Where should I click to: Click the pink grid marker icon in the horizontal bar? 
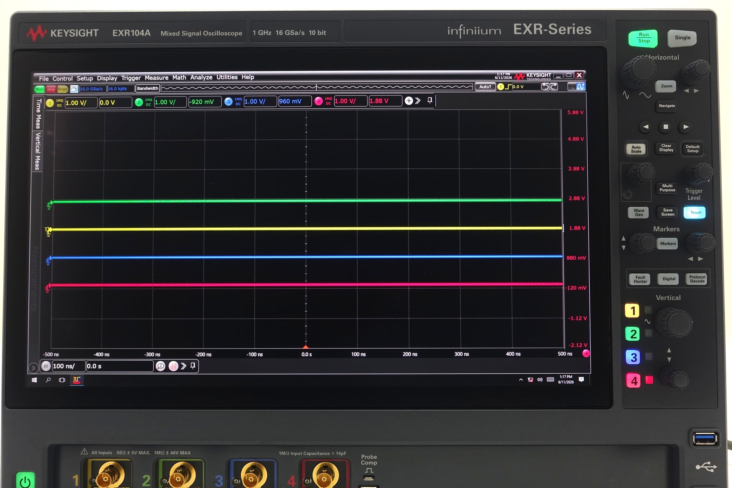[x=173, y=366]
